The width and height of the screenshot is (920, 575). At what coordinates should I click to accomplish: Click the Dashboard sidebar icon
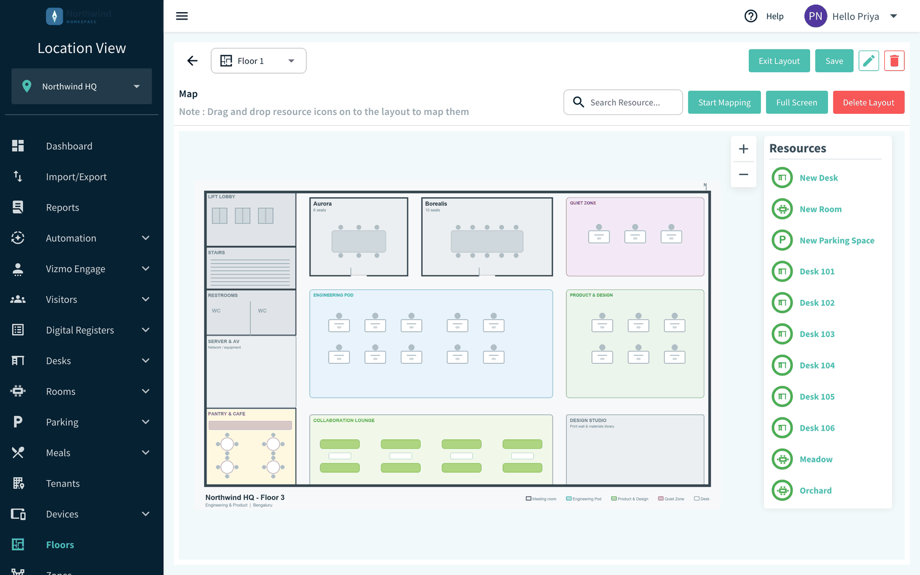[18, 146]
